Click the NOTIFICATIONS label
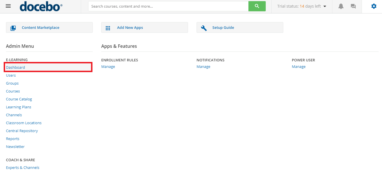 pos(210,60)
